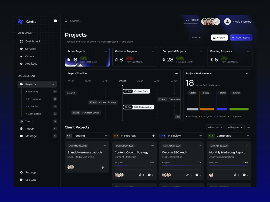Select Completed under Projects
Image resolution: width=270 pixels, height=202 pixels.
pyautogui.click(x=34, y=114)
